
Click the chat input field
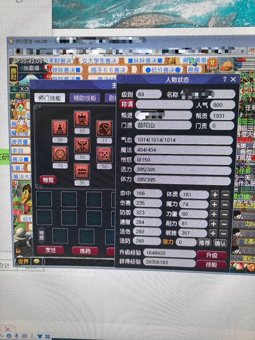[x=79, y=262]
